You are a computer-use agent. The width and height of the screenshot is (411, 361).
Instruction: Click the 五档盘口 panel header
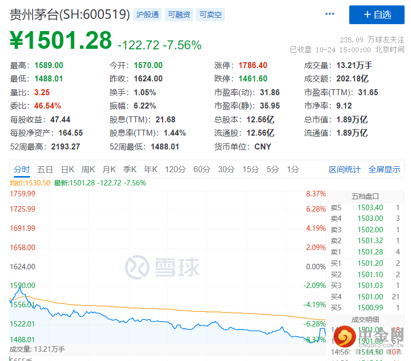point(365,196)
